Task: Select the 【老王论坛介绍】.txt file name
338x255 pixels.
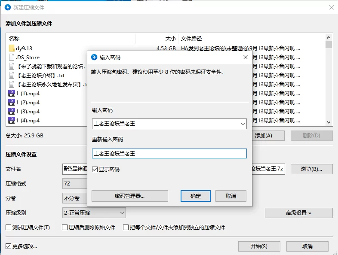Action: pos(40,75)
